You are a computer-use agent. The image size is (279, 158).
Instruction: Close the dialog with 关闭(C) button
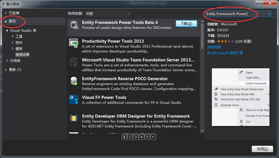tap(262, 149)
